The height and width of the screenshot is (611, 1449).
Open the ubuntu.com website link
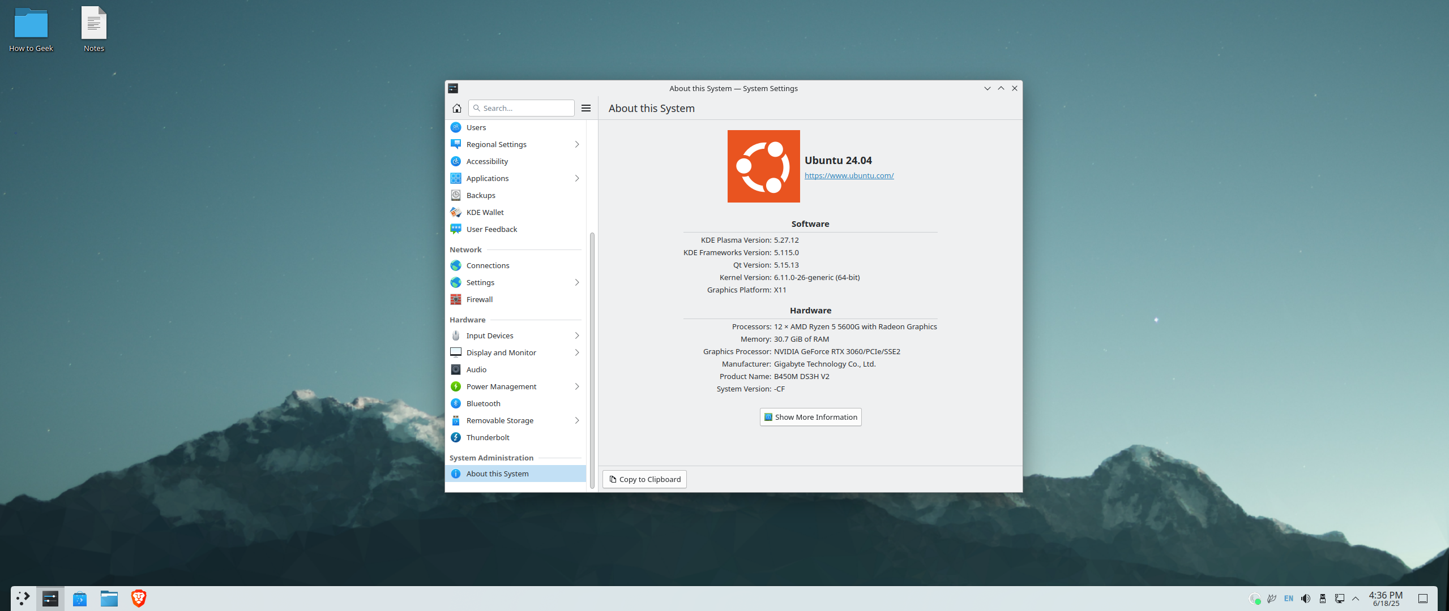(849, 175)
